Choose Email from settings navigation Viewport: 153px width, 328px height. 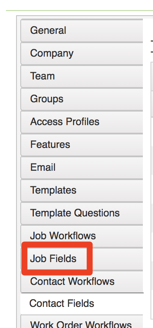(82, 167)
